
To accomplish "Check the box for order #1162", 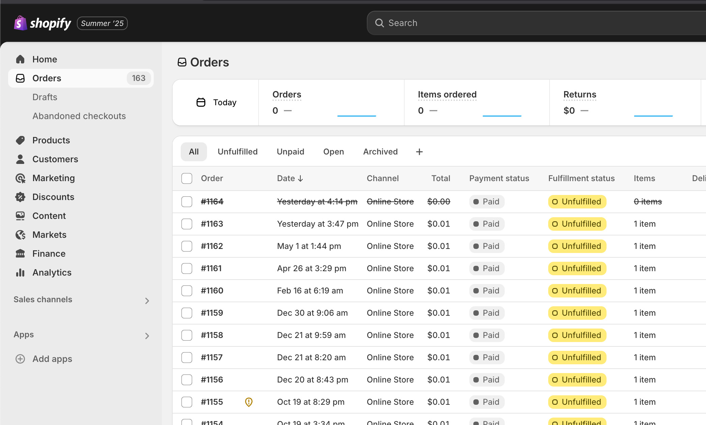I will [x=187, y=246].
